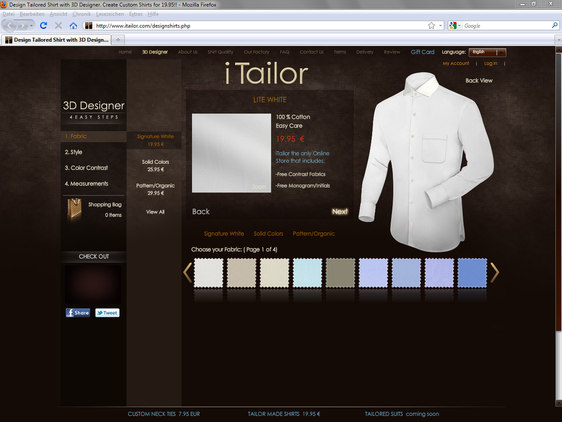Click the browser forward arrow button

pos(22,25)
